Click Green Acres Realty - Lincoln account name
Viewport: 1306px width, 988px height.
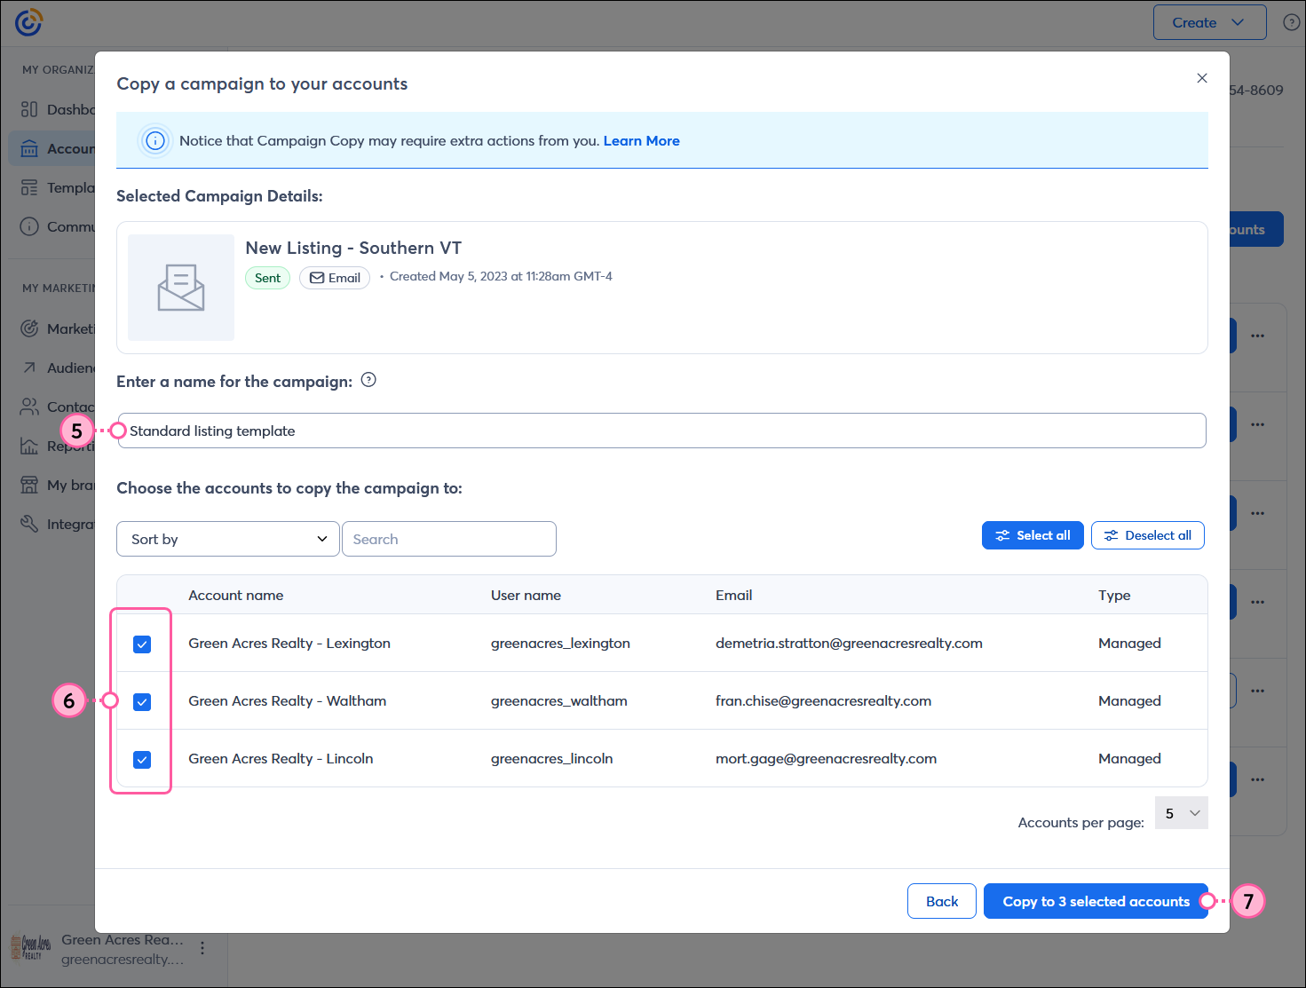(281, 758)
